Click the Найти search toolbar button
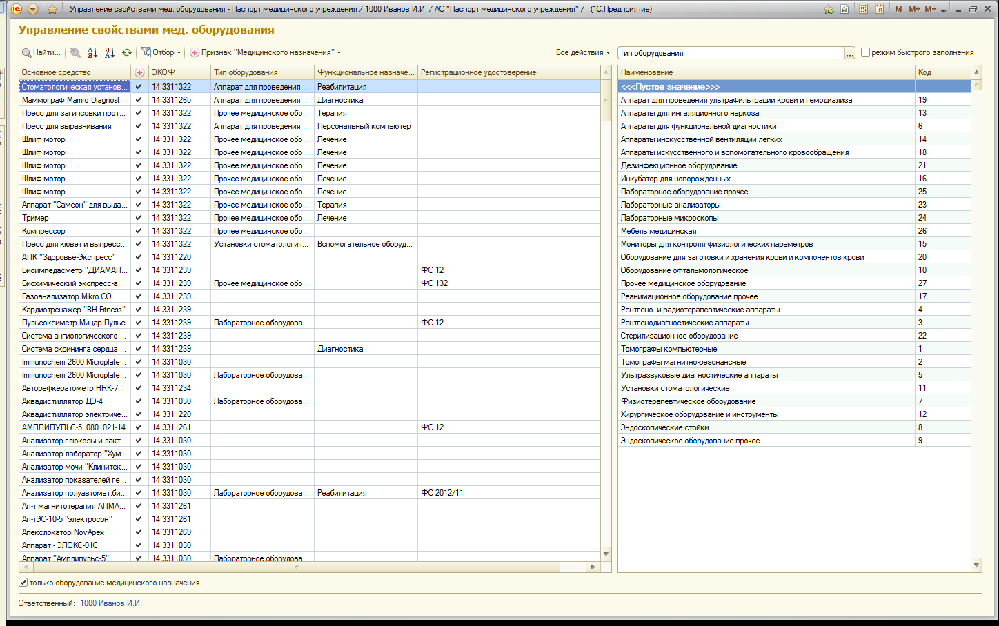This screenshot has height=626, width=999. click(41, 52)
